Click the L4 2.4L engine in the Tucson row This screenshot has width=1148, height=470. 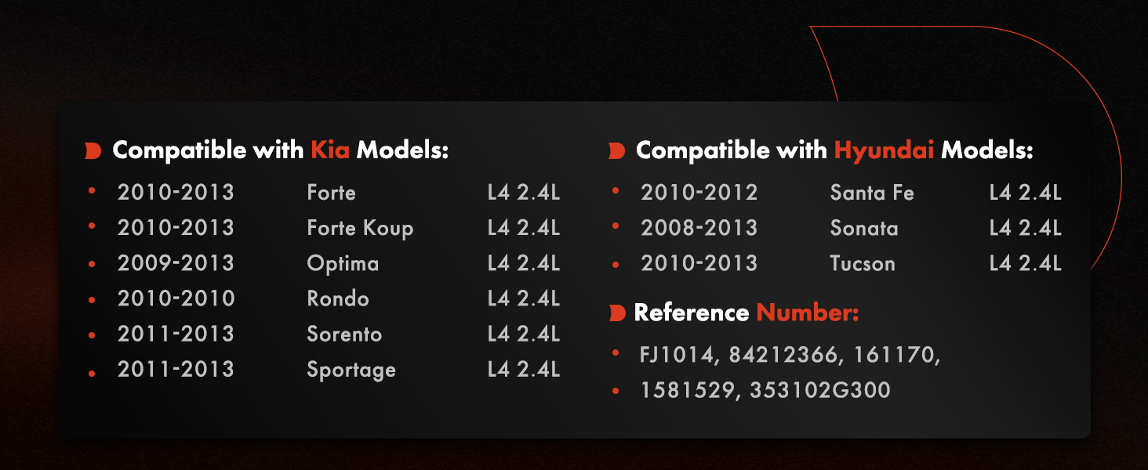(1026, 263)
